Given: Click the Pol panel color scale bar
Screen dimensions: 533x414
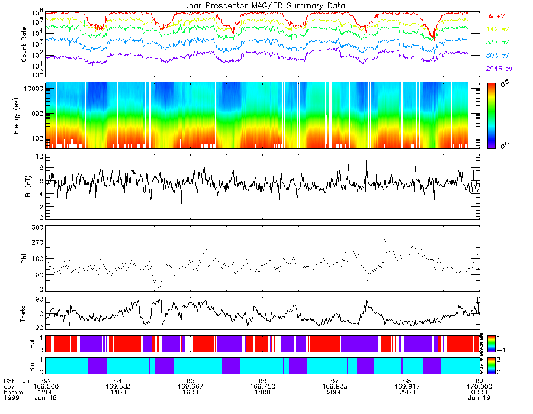Looking at the screenshot, I should pos(491,344).
